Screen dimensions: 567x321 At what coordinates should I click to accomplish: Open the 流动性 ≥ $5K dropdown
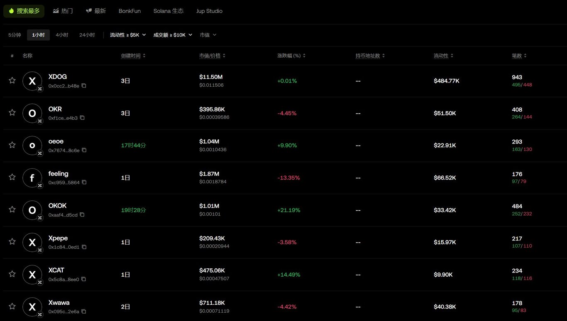(x=128, y=35)
